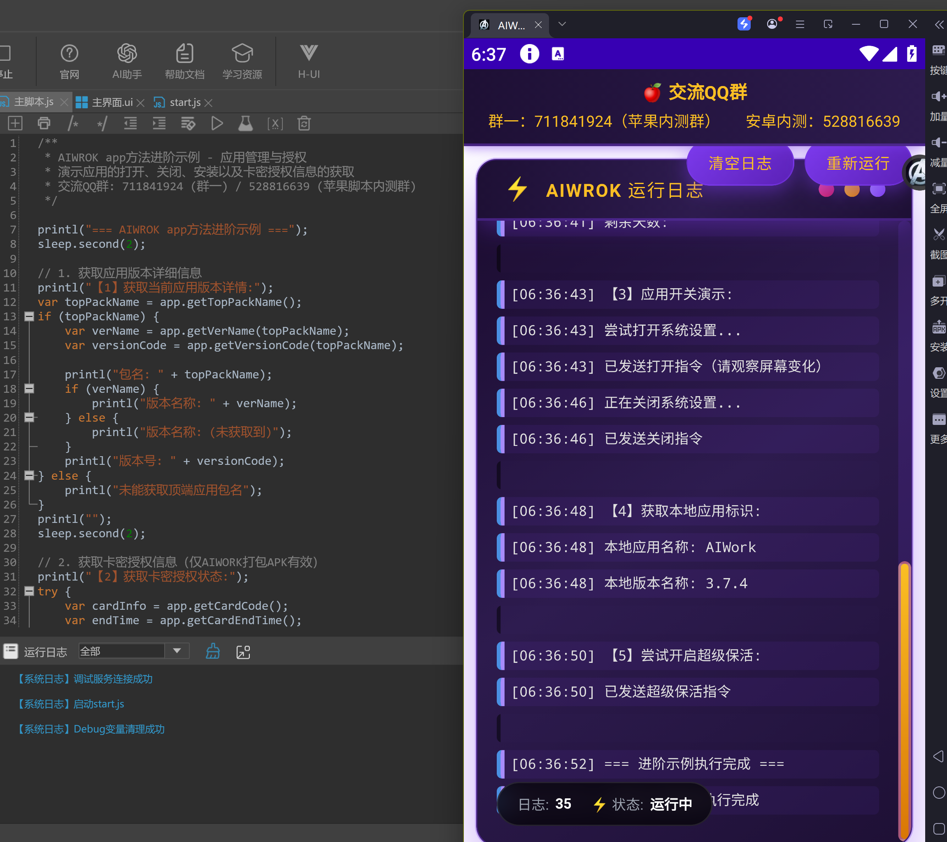Run the script with the play icon
This screenshot has width=947, height=842.
tap(217, 123)
